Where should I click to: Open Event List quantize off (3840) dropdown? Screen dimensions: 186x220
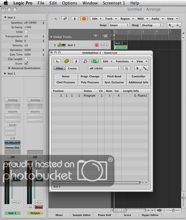[105, 69]
